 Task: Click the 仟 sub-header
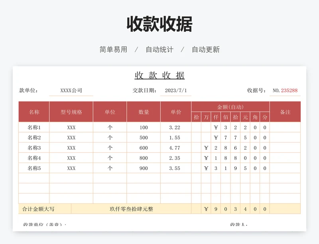[x=216, y=117]
